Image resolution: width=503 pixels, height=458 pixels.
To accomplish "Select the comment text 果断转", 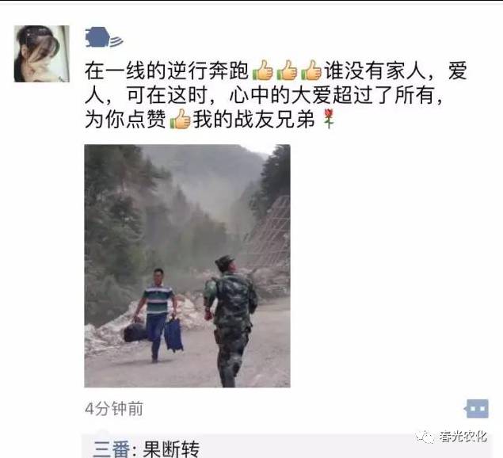I will click(x=171, y=448).
